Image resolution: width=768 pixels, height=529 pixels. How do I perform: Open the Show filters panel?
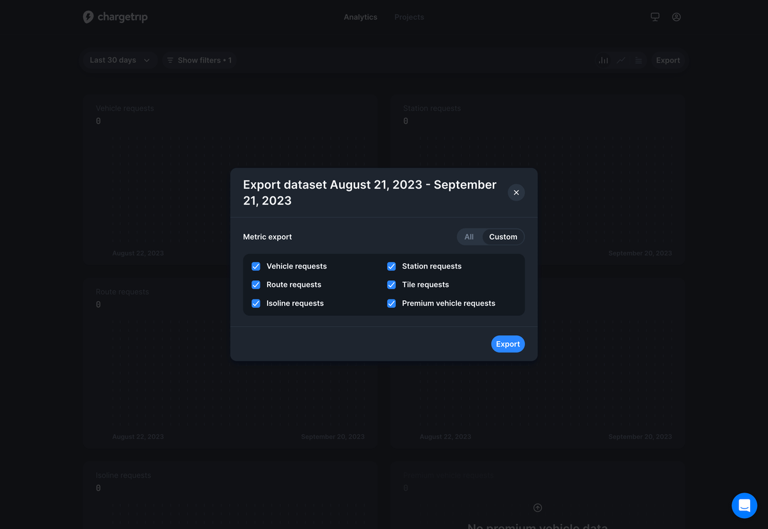198,60
